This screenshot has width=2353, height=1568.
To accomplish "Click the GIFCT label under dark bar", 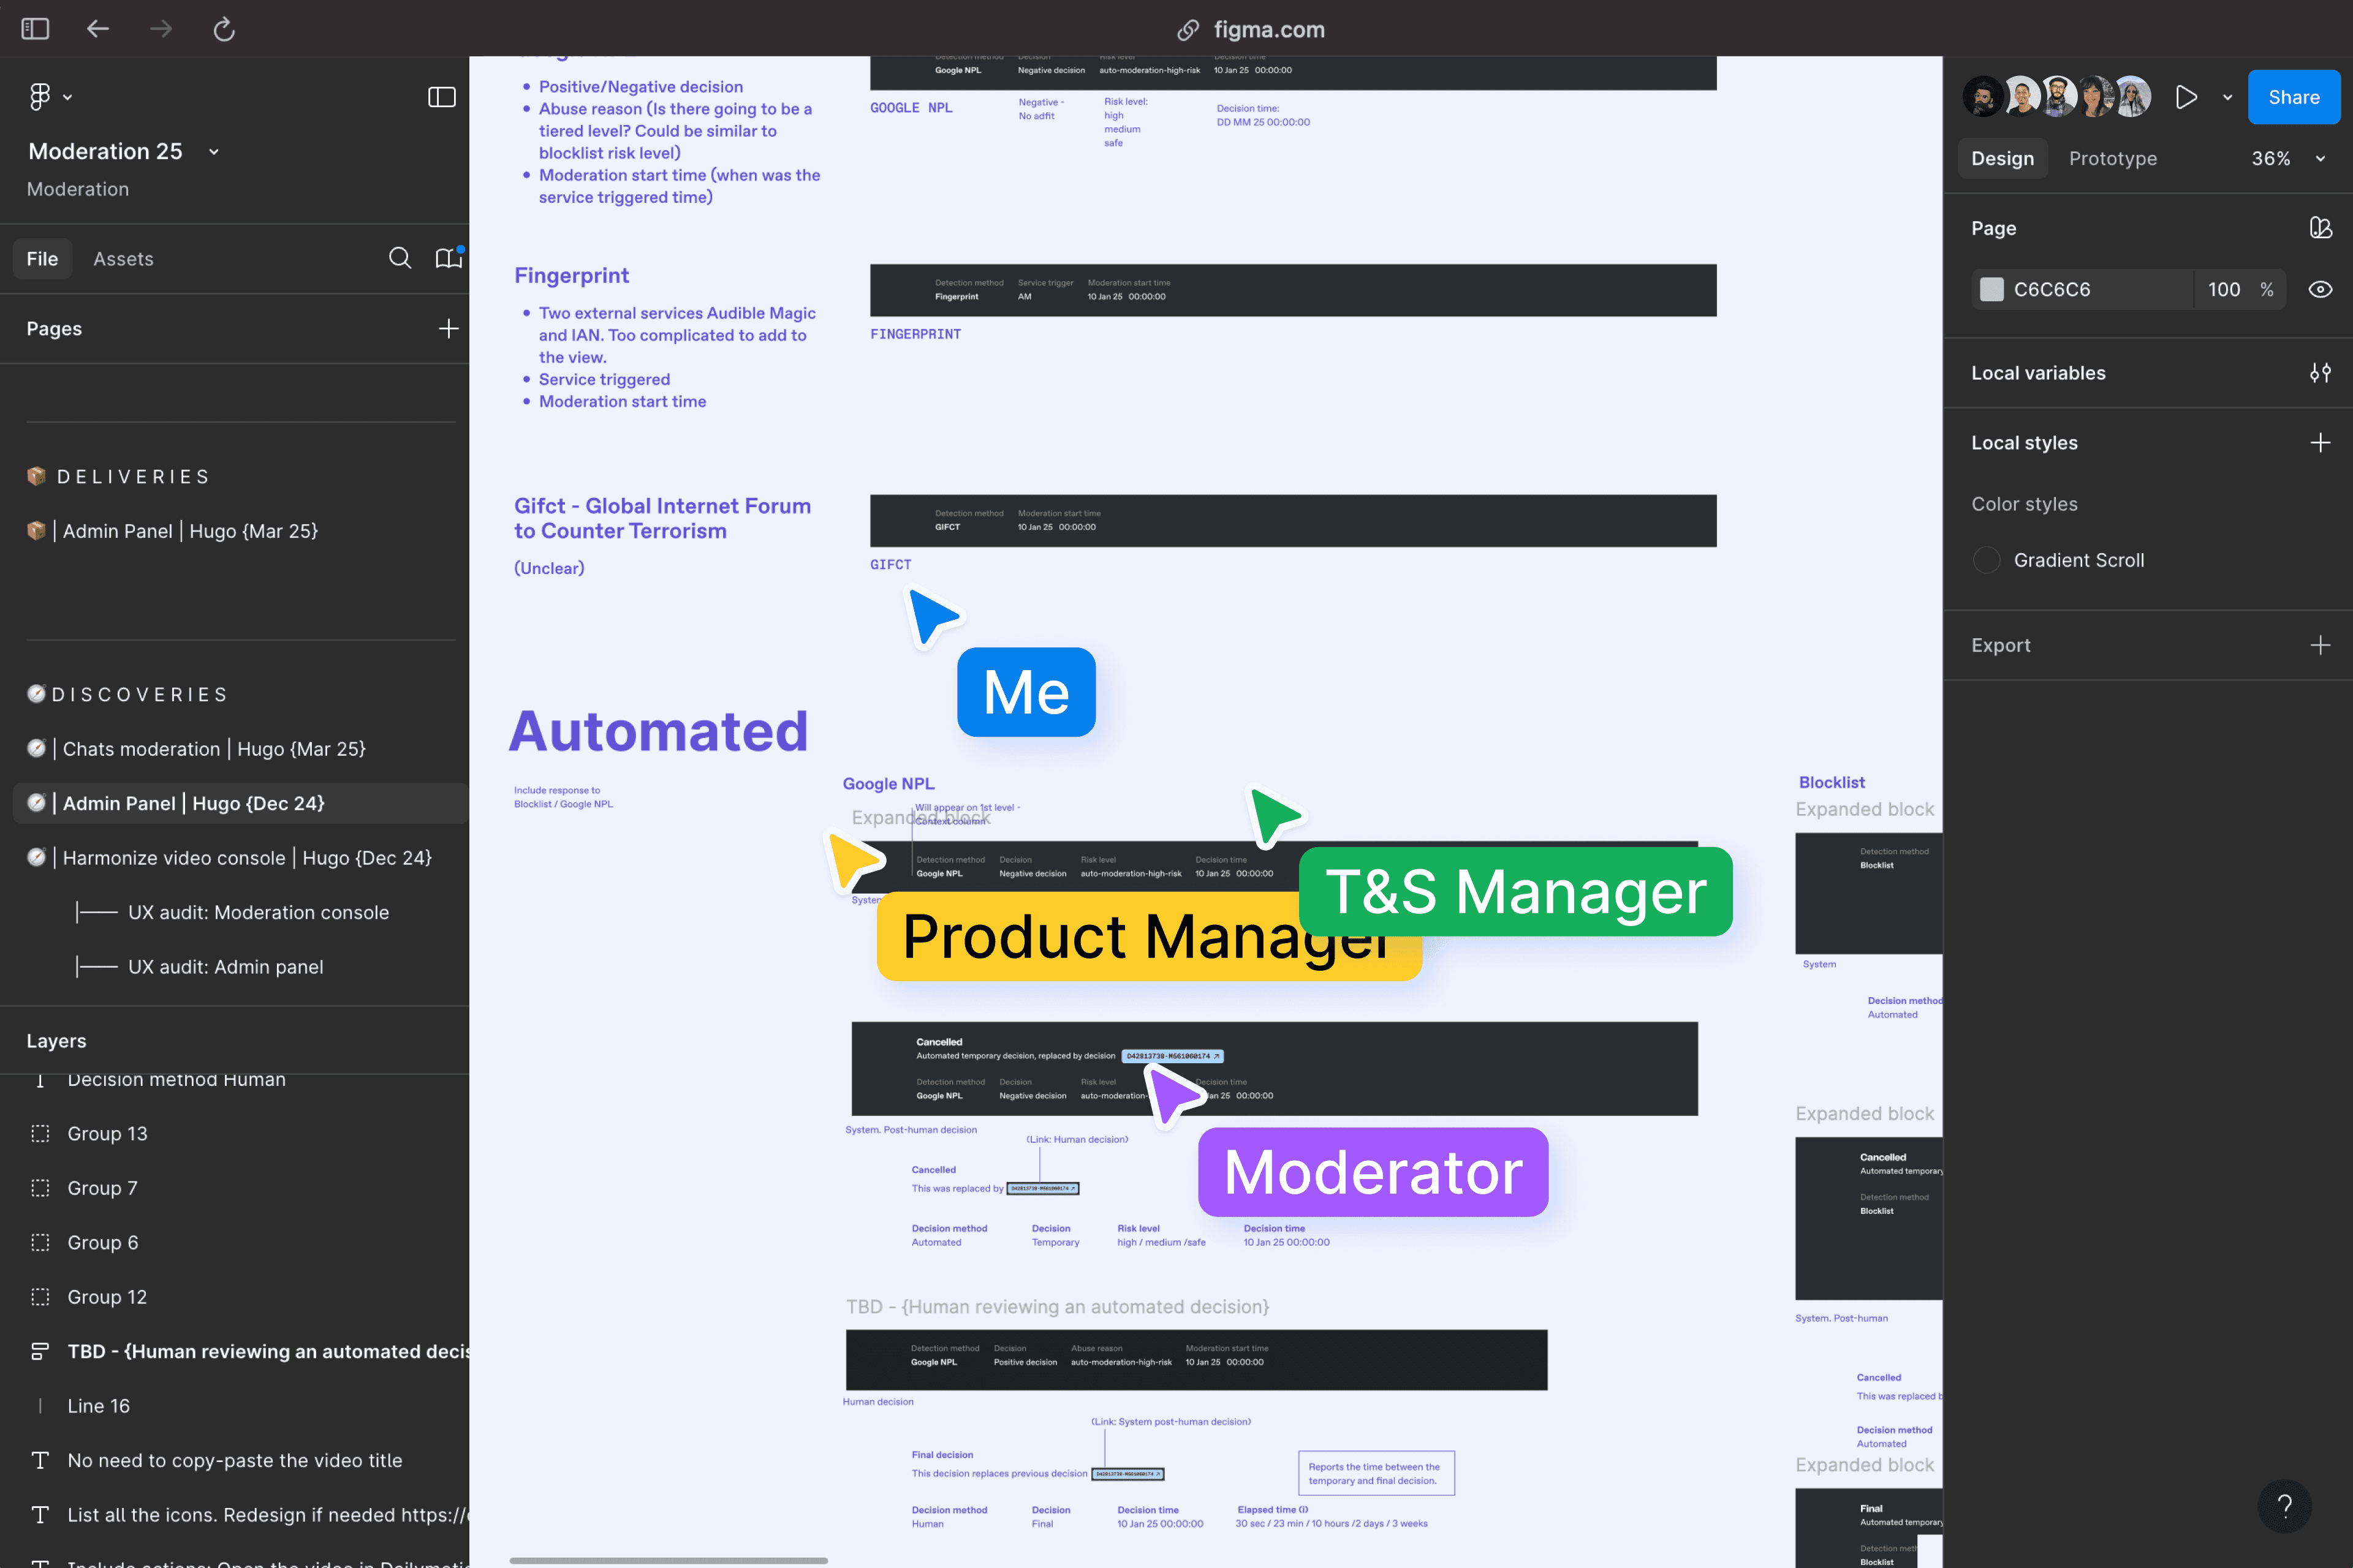I will (890, 564).
